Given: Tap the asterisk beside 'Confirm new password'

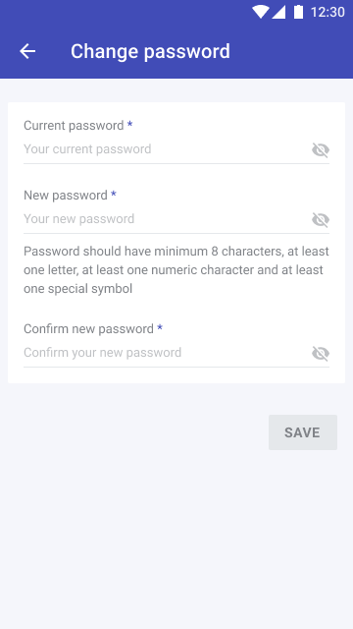Looking at the screenshot, I should (160, 327).
